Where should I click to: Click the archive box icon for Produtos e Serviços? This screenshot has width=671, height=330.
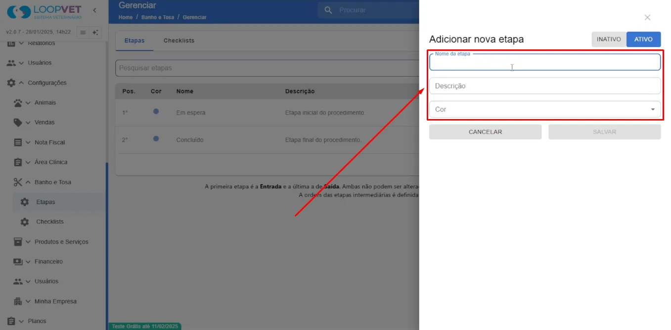pyautogui.click(x=18, y=242)
